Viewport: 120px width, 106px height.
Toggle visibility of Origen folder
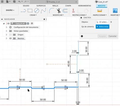coord(10,35)
